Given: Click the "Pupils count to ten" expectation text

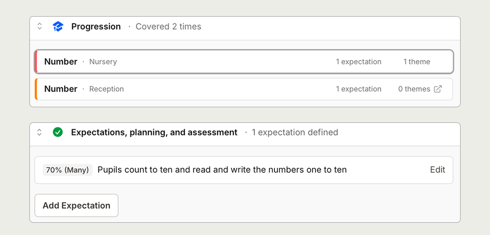Looking at the screenshot, I should point(222,170).
